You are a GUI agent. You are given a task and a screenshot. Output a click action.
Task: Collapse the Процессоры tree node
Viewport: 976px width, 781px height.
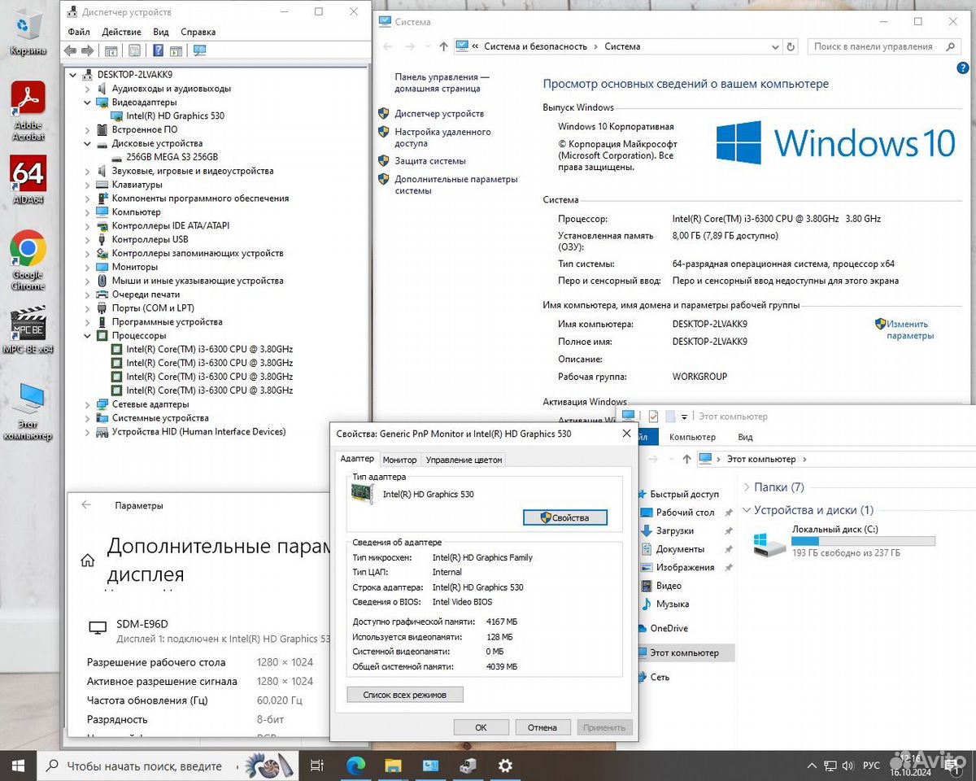coord(88,335)
